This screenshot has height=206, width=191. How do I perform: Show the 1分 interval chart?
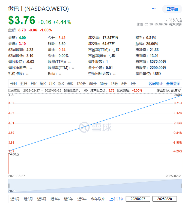tap(133, 84)
